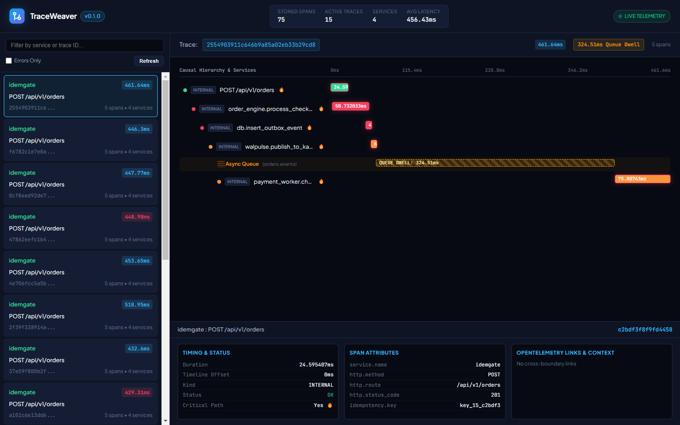Click the Refresh button
Viewport: 680px width, 425px height.
point(149,61)
